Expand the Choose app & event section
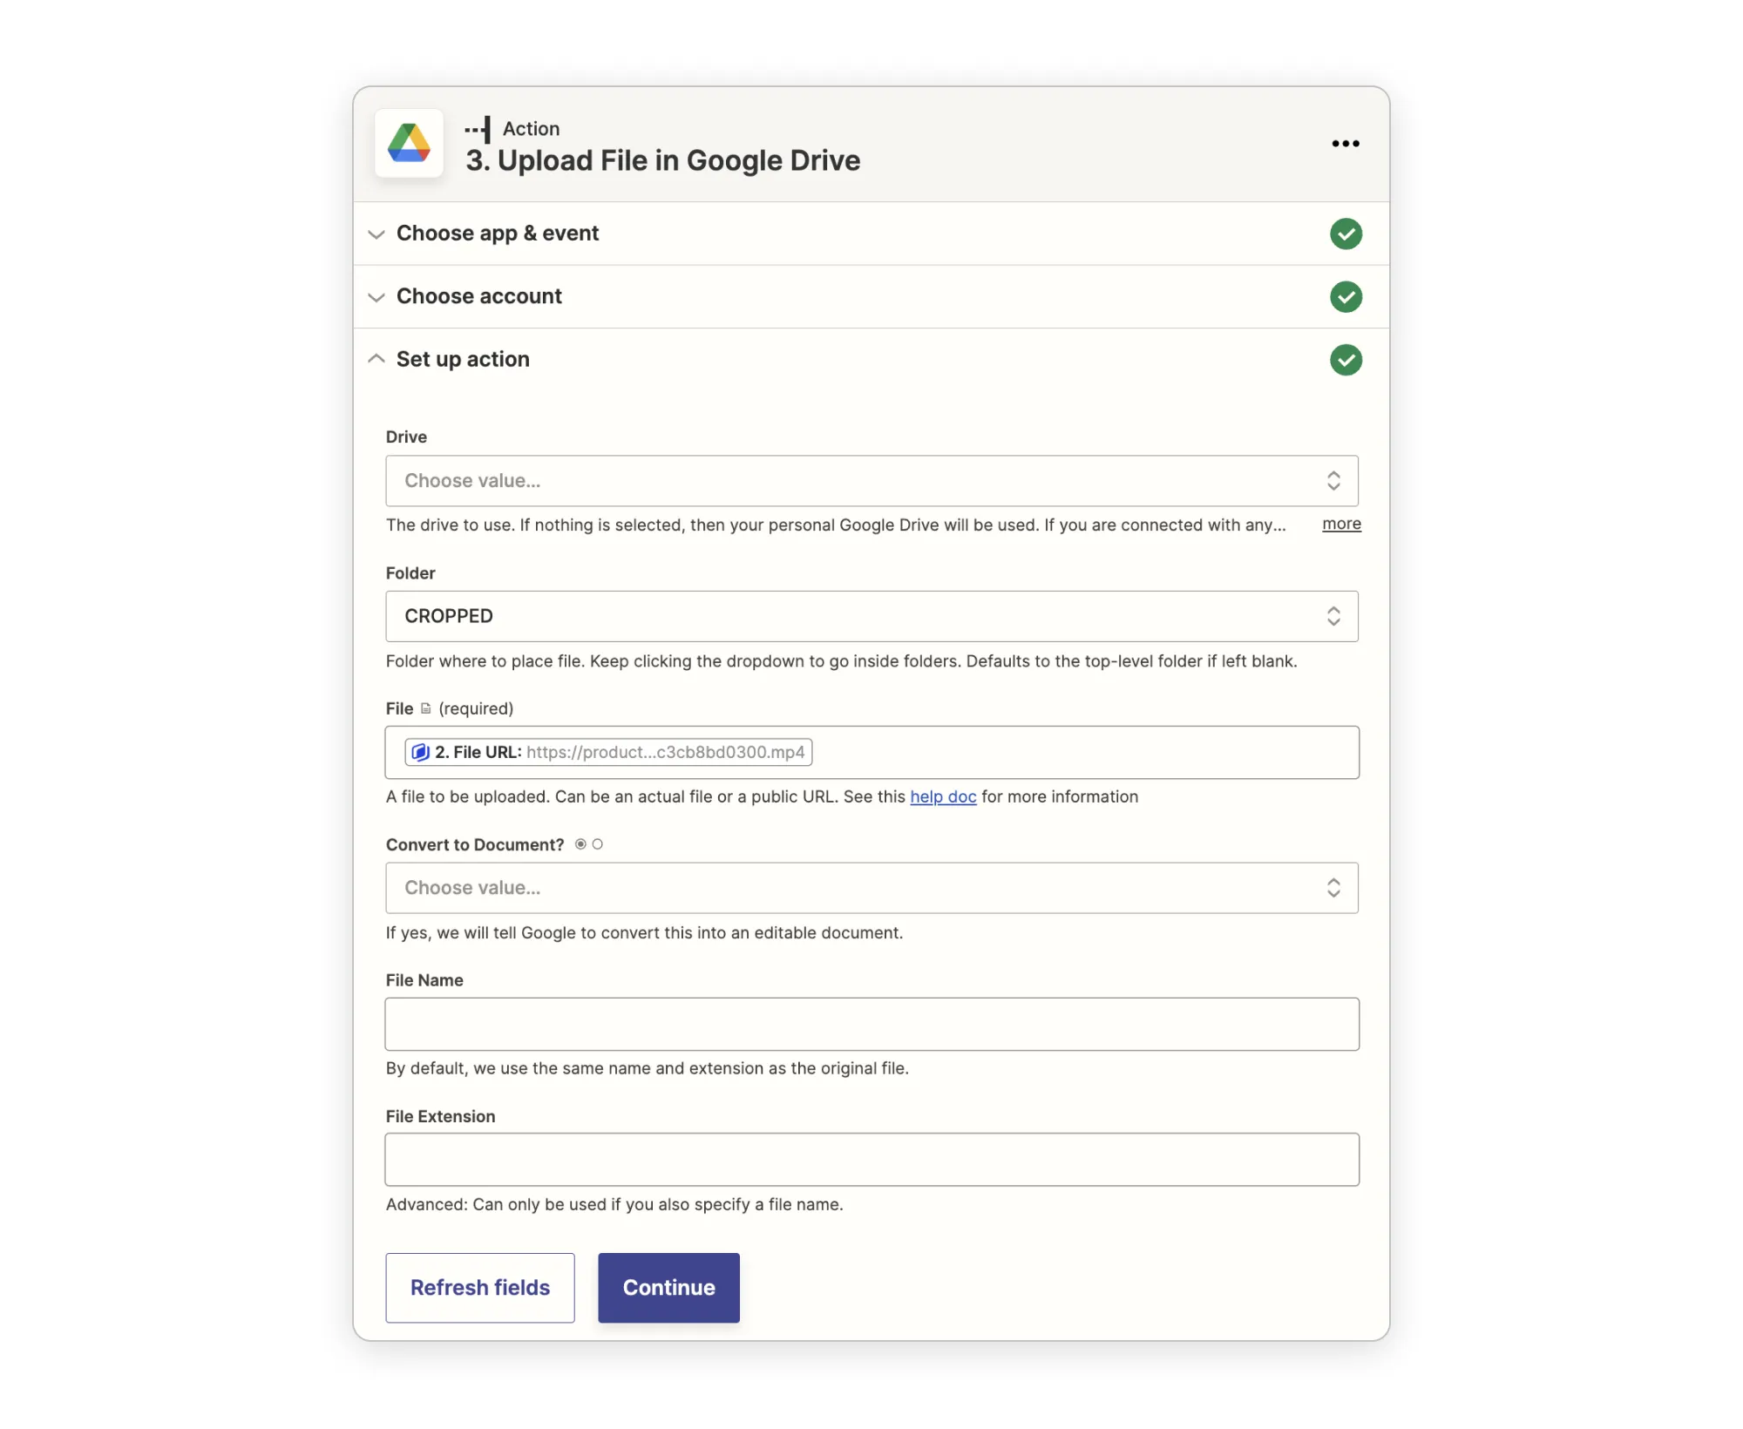Image resolution: width=1743 pixels, height=1429 pixels. [871, 234]
